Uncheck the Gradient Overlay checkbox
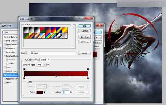Image resolution: width=166 pixels, height=105 pixels. (5, 75)
